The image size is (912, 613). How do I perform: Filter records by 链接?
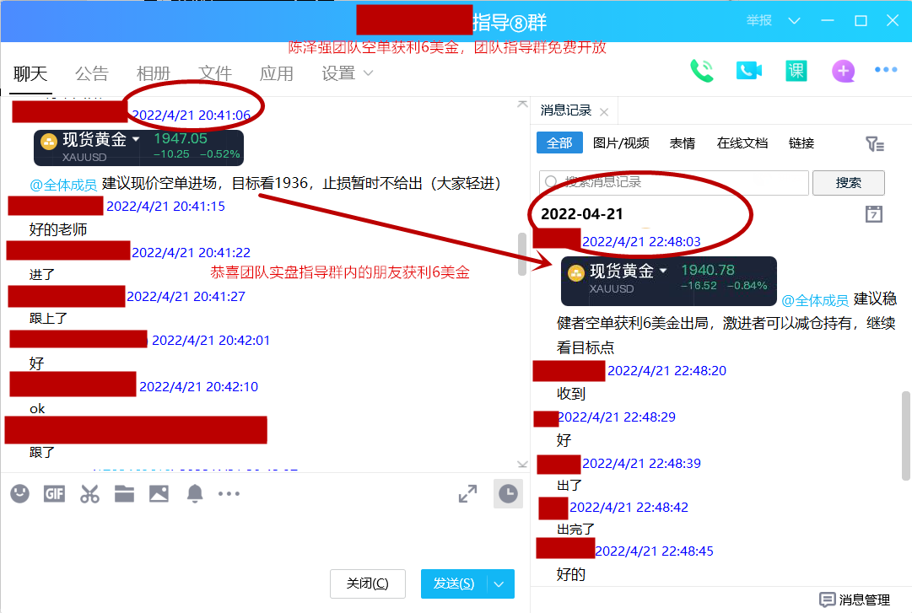[x=801, y=143]
